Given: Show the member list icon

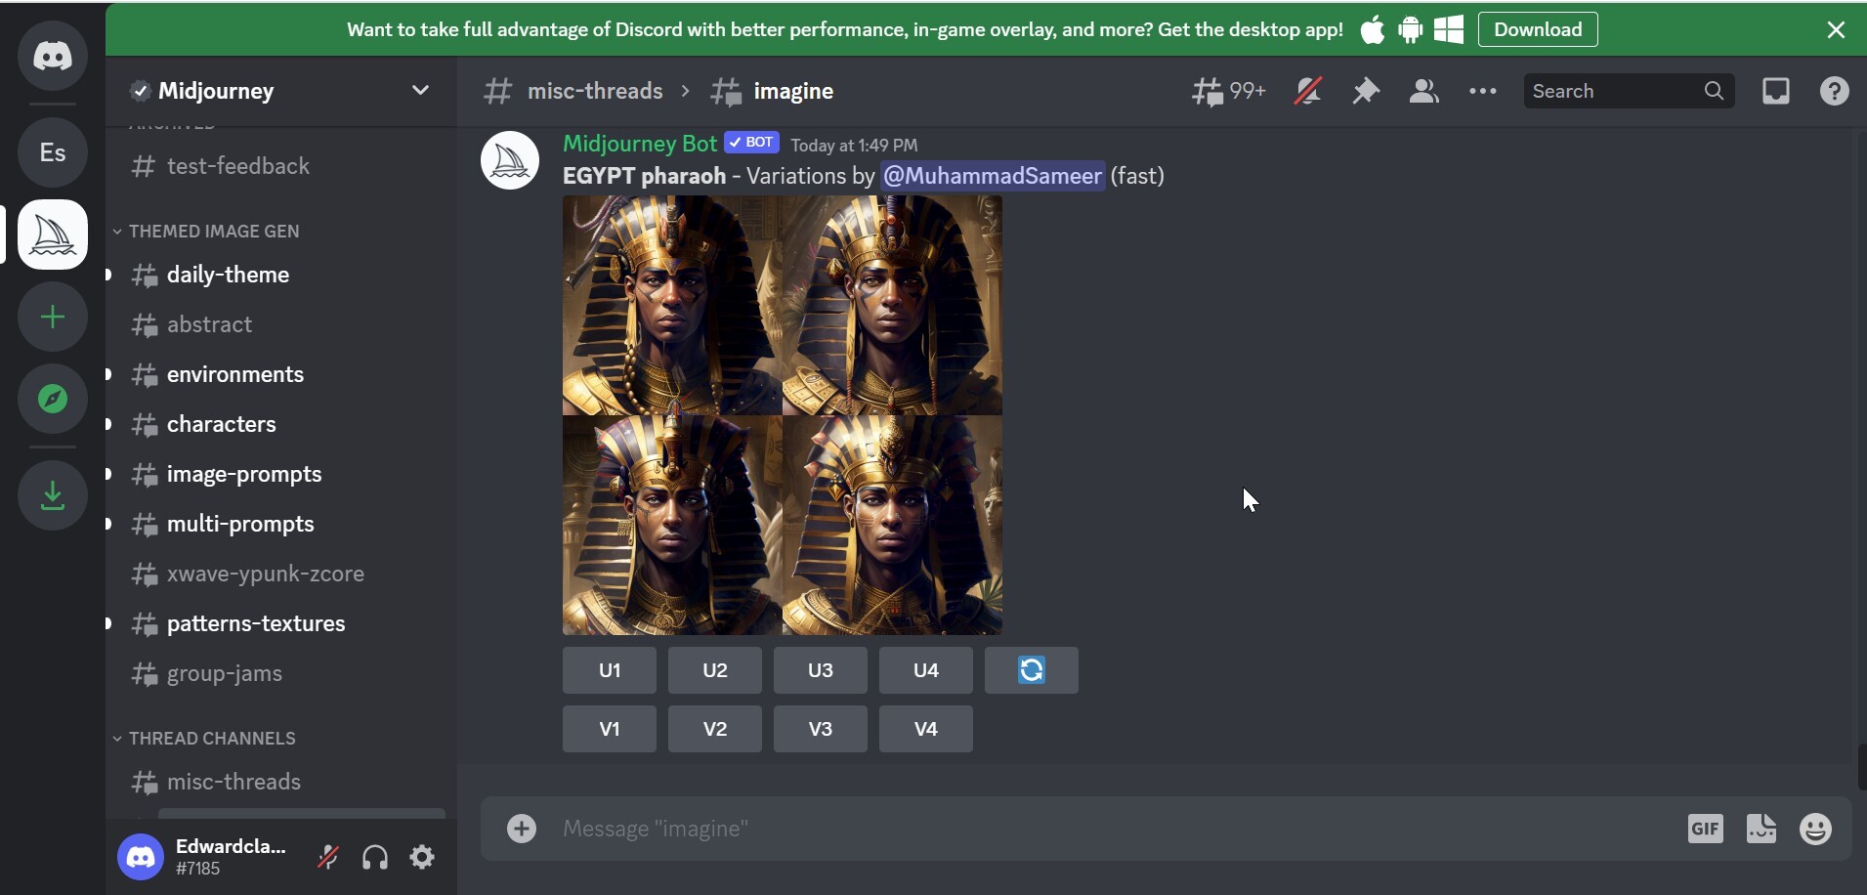Looking at the screenshot, I should 1423,91.
